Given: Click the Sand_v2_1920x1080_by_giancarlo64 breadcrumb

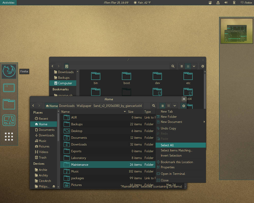Looking at the screenshot, I should coord(118,106).
